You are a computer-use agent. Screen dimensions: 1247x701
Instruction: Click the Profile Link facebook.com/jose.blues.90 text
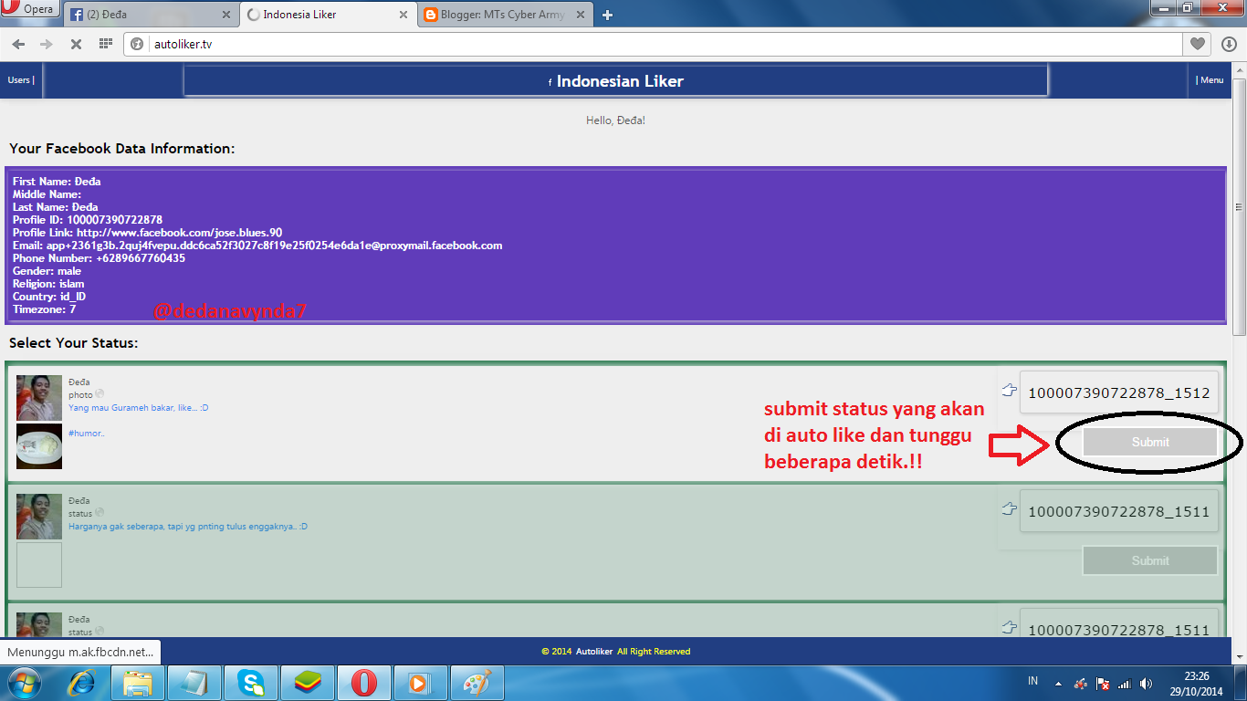147,233
